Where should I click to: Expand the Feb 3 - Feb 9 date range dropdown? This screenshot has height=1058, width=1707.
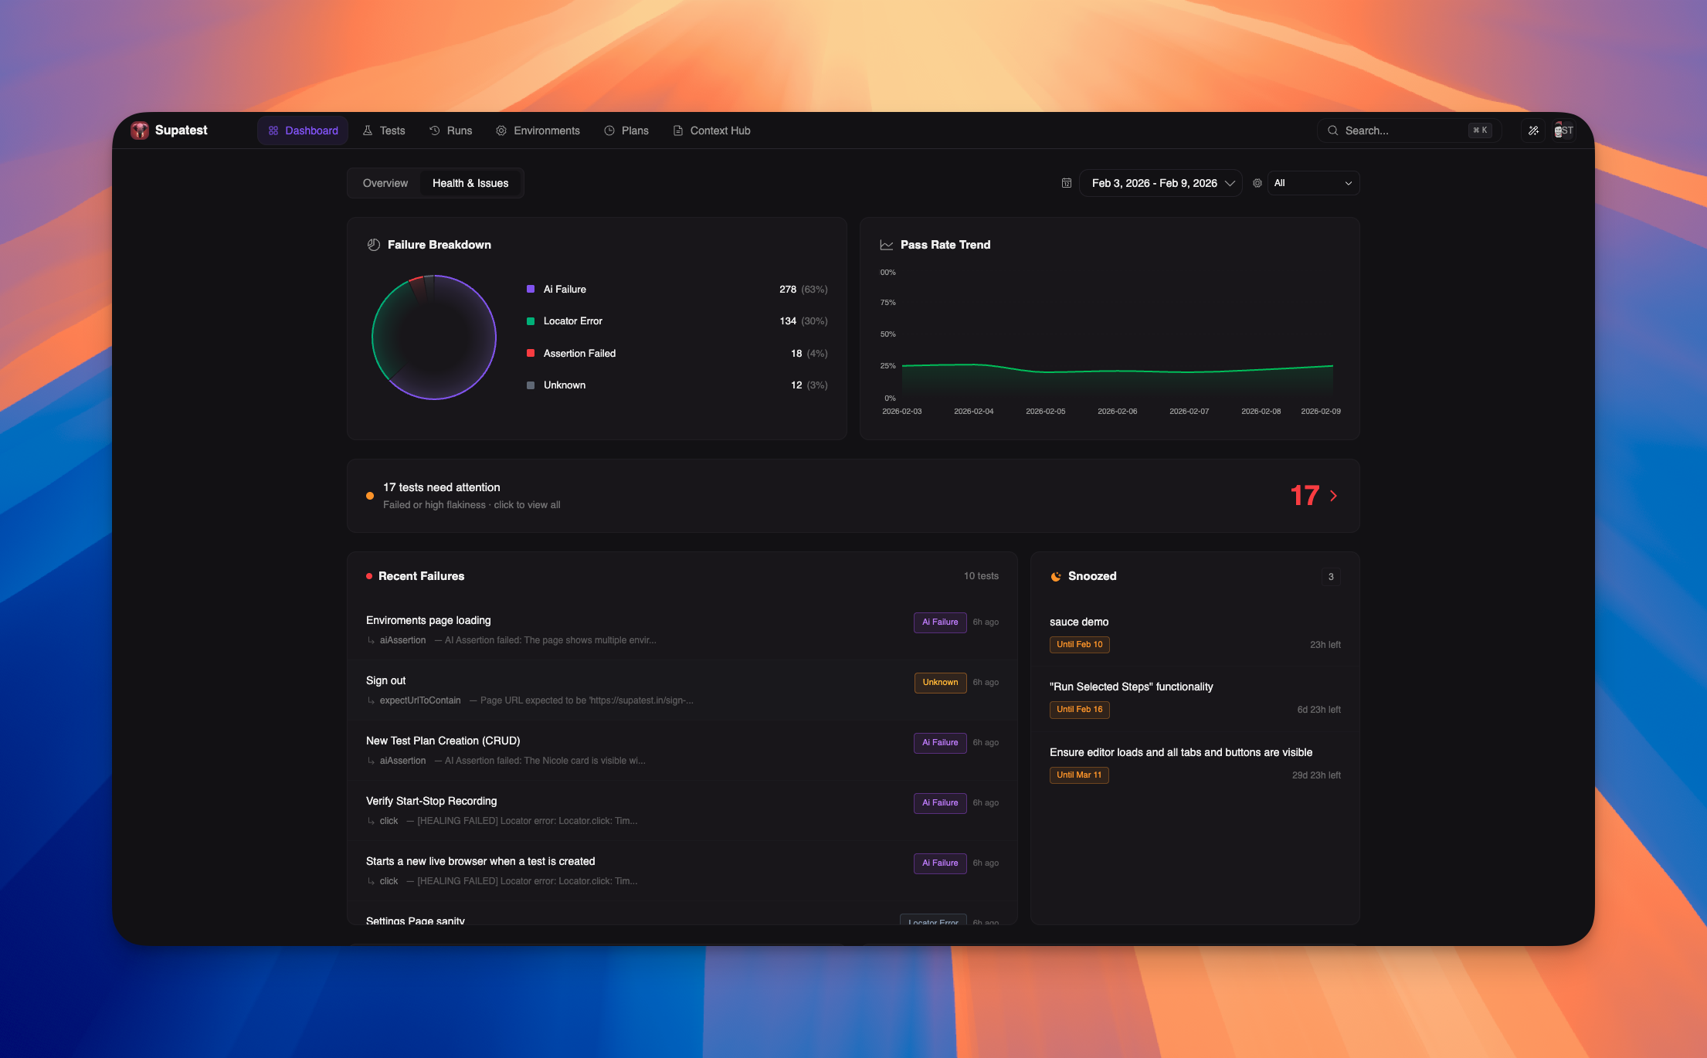(1161, 183)
